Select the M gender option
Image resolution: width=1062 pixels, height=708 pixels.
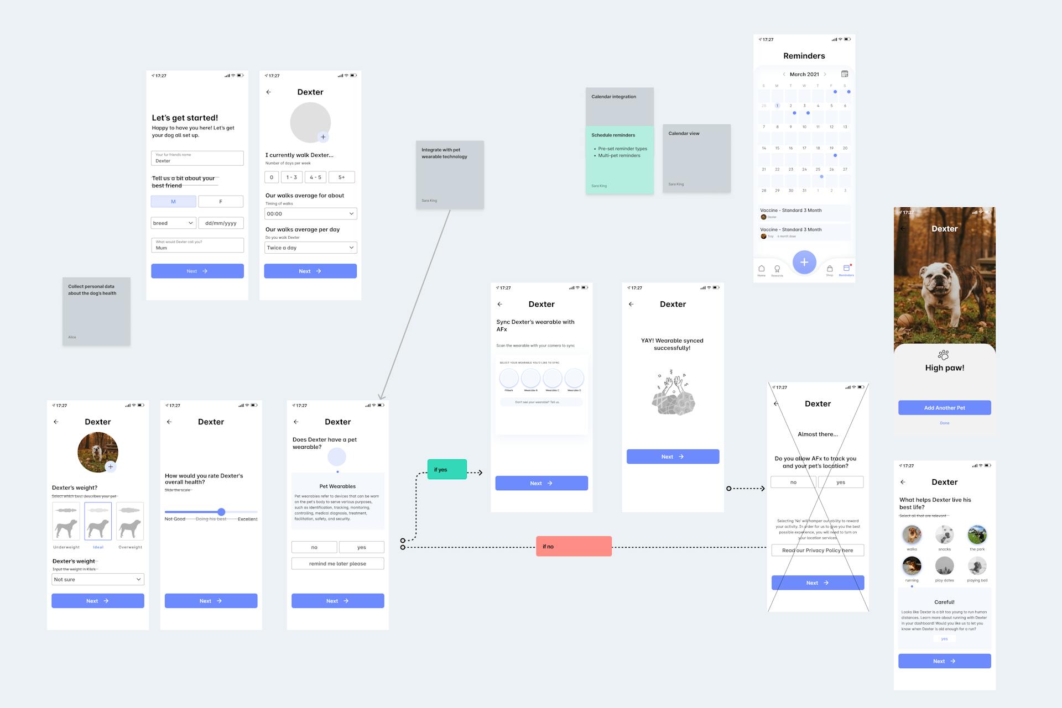click(173, 202)
